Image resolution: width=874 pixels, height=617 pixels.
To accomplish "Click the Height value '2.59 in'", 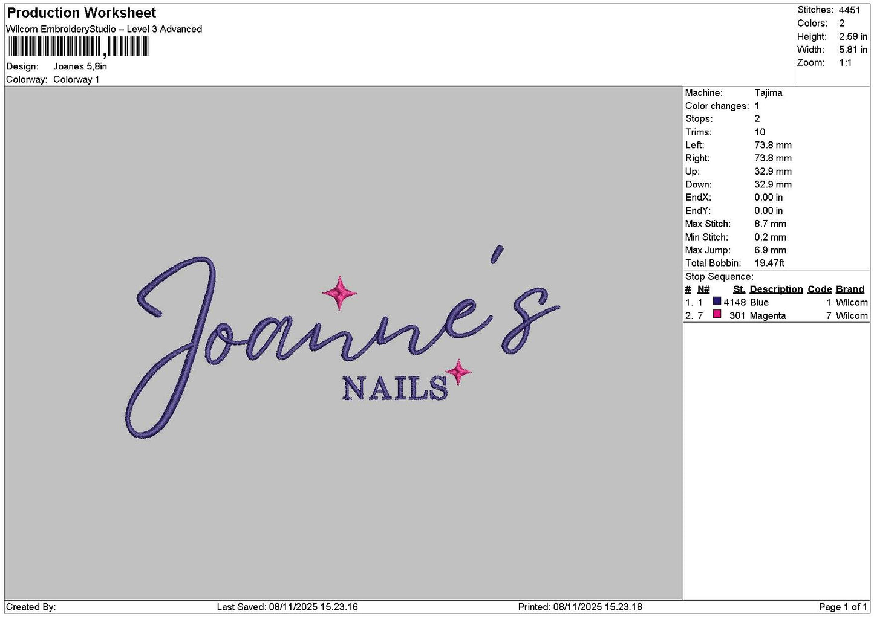I will [853, 36].
